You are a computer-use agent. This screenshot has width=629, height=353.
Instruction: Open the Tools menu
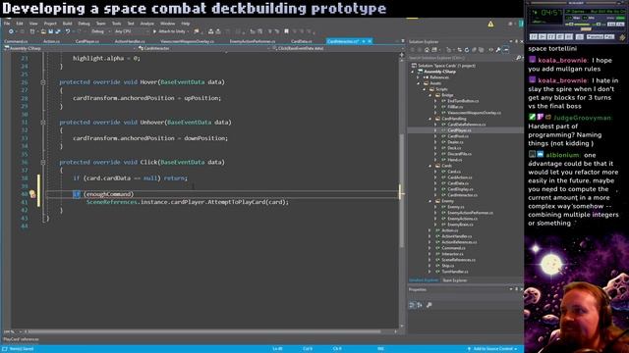point(116,24)
